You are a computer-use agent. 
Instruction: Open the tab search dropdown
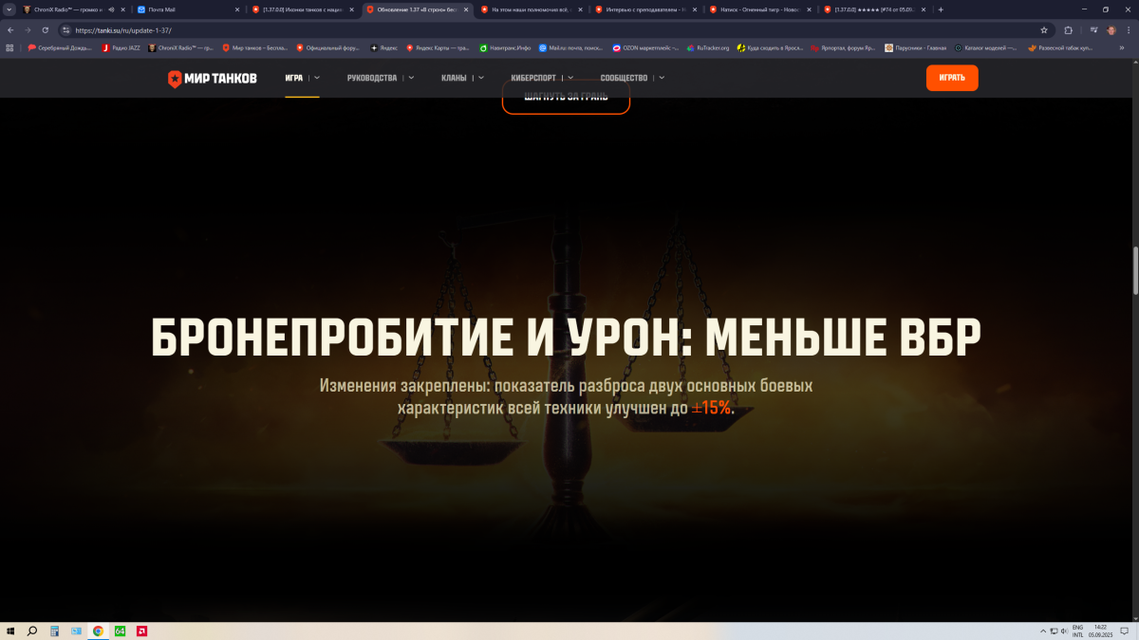tap(9, 9)
